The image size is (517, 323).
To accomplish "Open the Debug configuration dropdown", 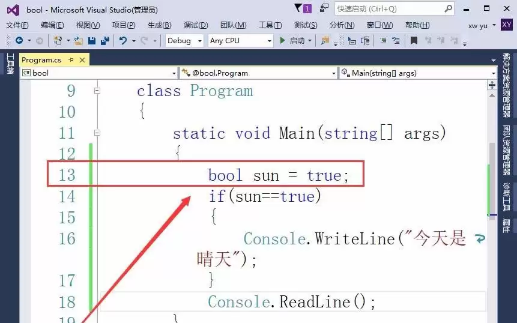I will [186, 41].
